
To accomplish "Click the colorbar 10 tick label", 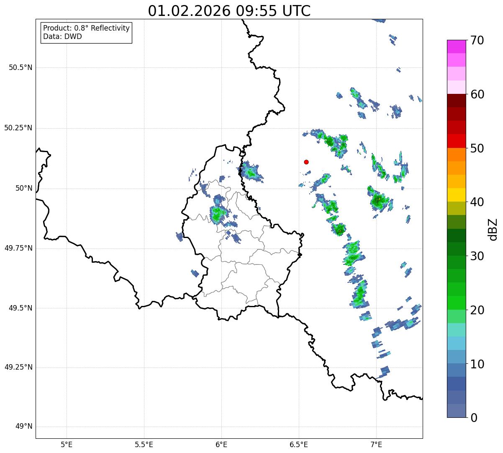I will click(x=477, y=364).
